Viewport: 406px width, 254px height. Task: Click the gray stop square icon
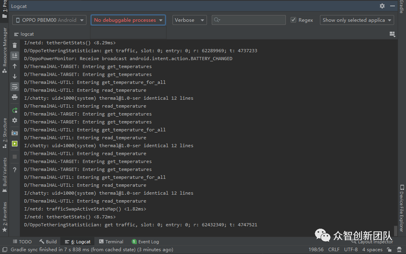(15, 157)
